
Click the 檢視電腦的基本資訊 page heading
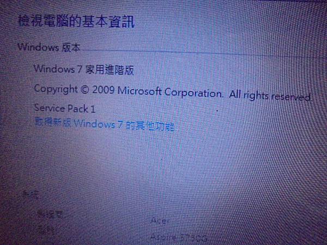(x=76, y=21)
